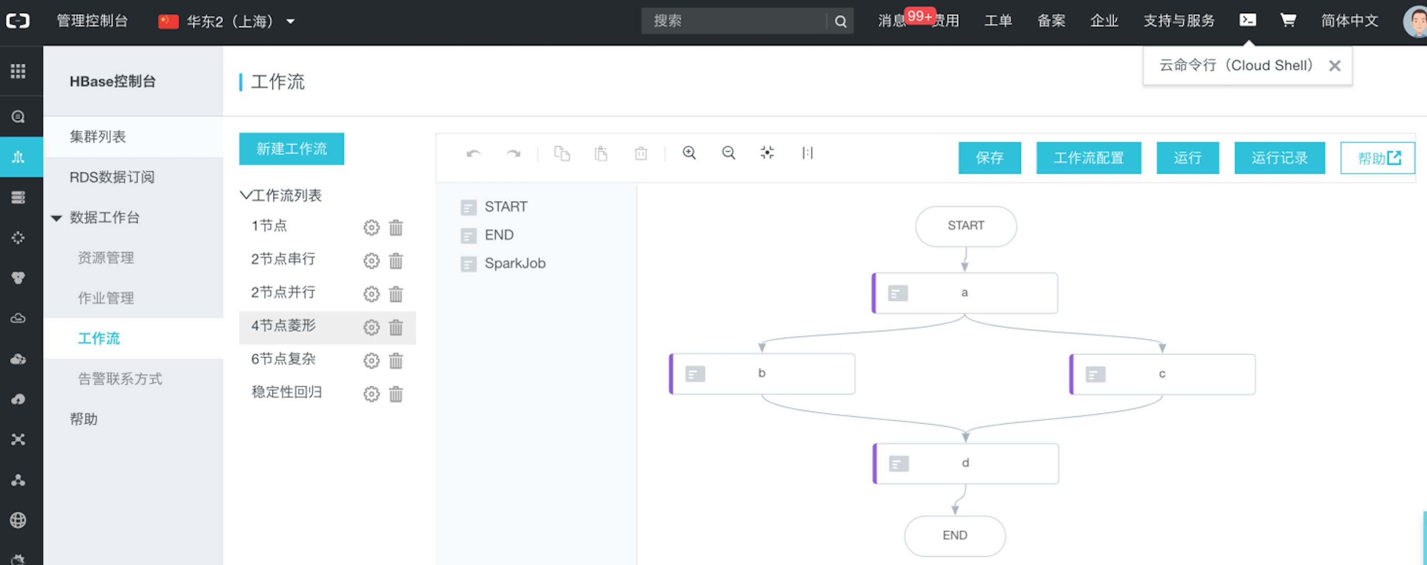Click 保存 to save the workflow
Viewport: 1427px width, 565px height.
pyautogui.click(x=990, y=158)
